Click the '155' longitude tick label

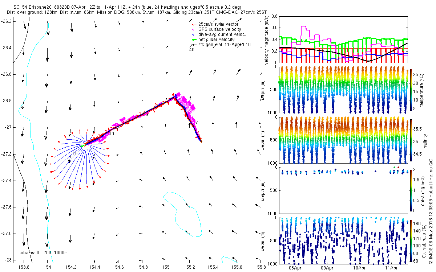pos(166,267)
